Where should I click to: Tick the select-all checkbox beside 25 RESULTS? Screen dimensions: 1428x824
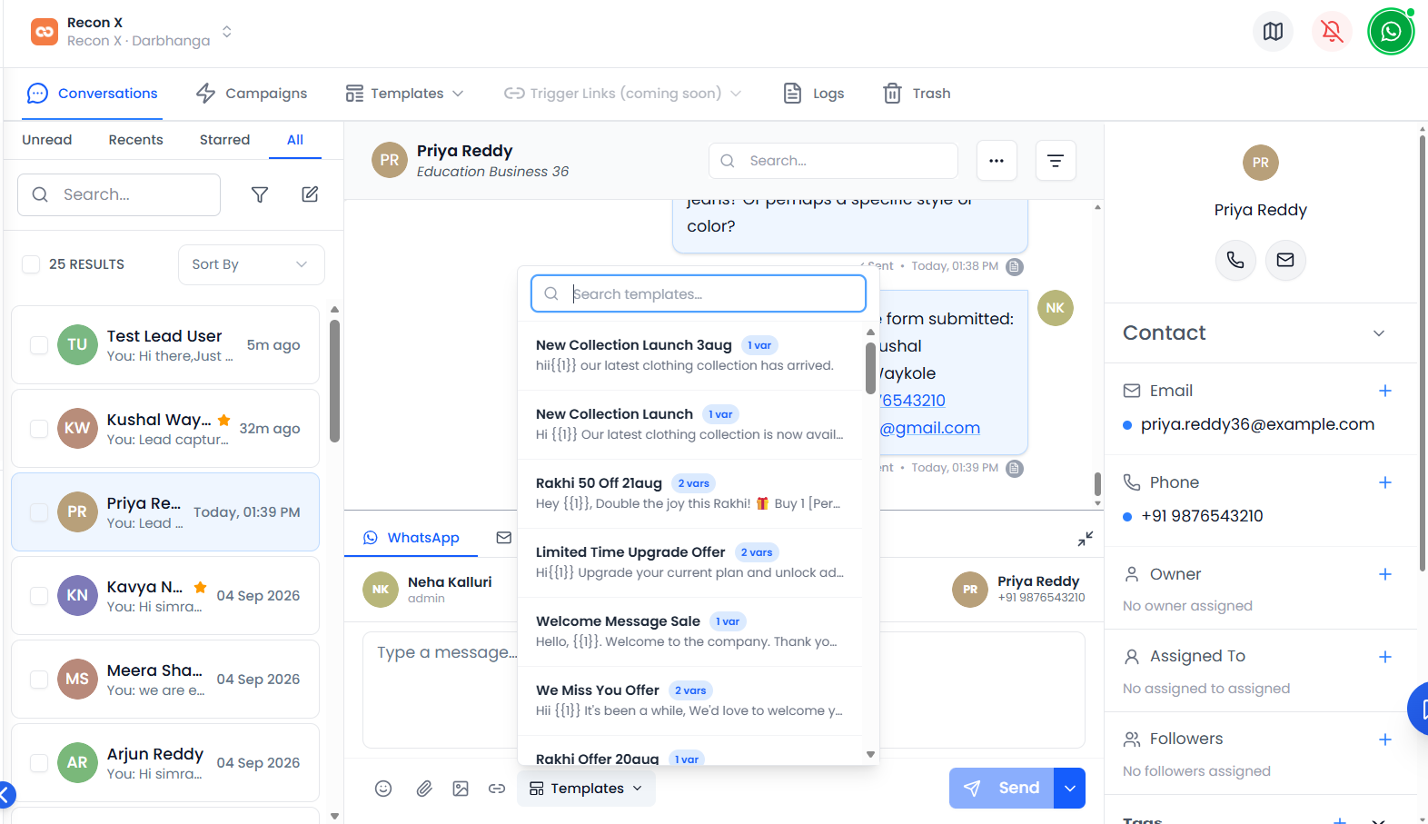[31, 264]
